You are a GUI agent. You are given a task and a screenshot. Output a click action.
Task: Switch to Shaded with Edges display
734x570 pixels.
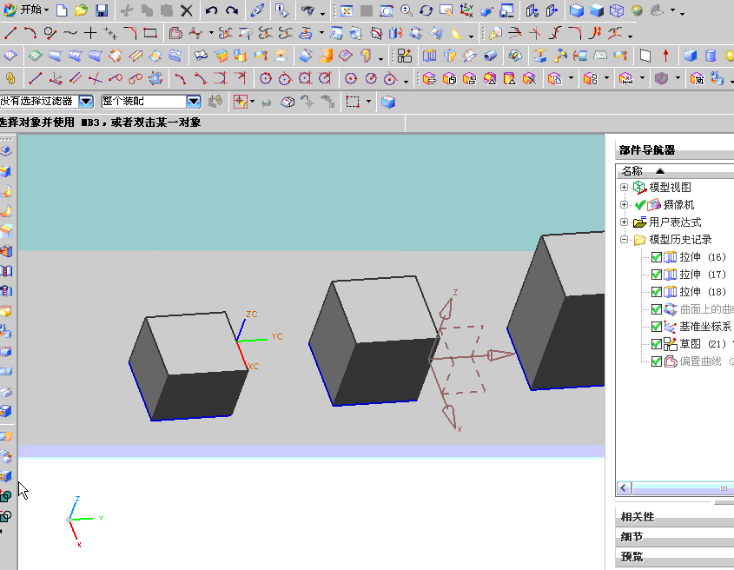(x=577, y=10)
